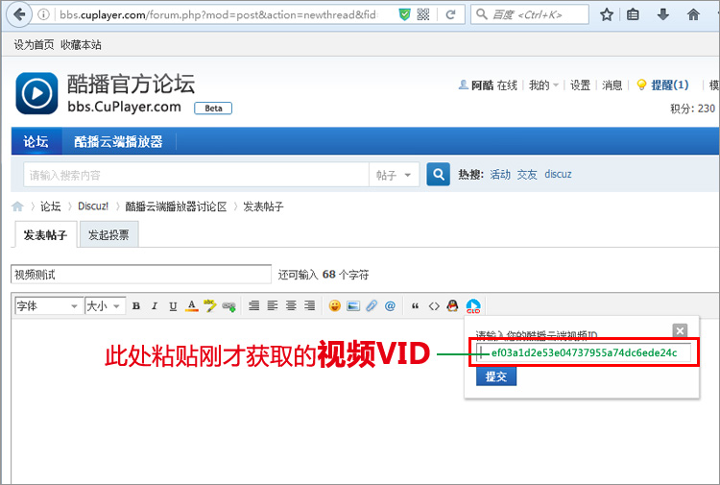The width and height of the screenshot is (720, 485).
Task: Open the 酷播云端播放器 navigation tab
Action: (x=118, y=141)
